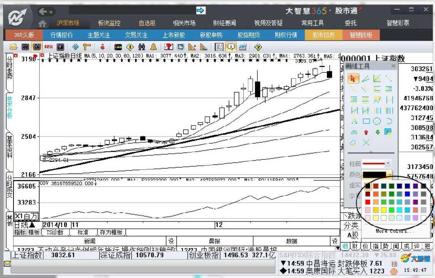Click the T-square ruler toolbar icon
The height and width of the screenshot is (278, 435).
[87, 47]
